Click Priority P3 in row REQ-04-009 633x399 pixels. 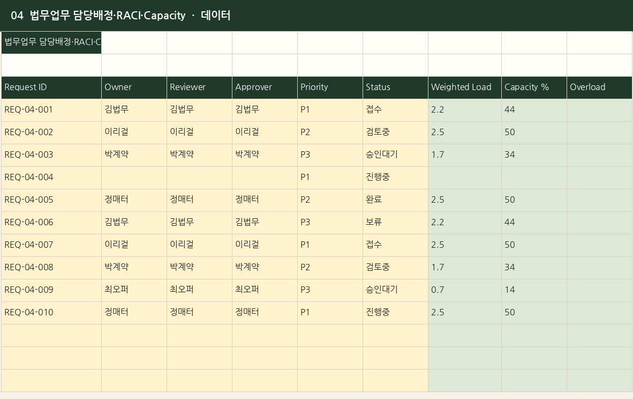coord(330,290)
